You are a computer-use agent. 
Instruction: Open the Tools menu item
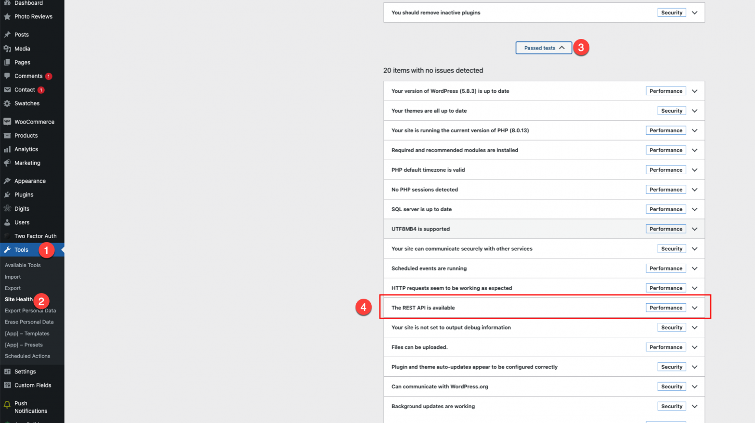tap(20, 250)
